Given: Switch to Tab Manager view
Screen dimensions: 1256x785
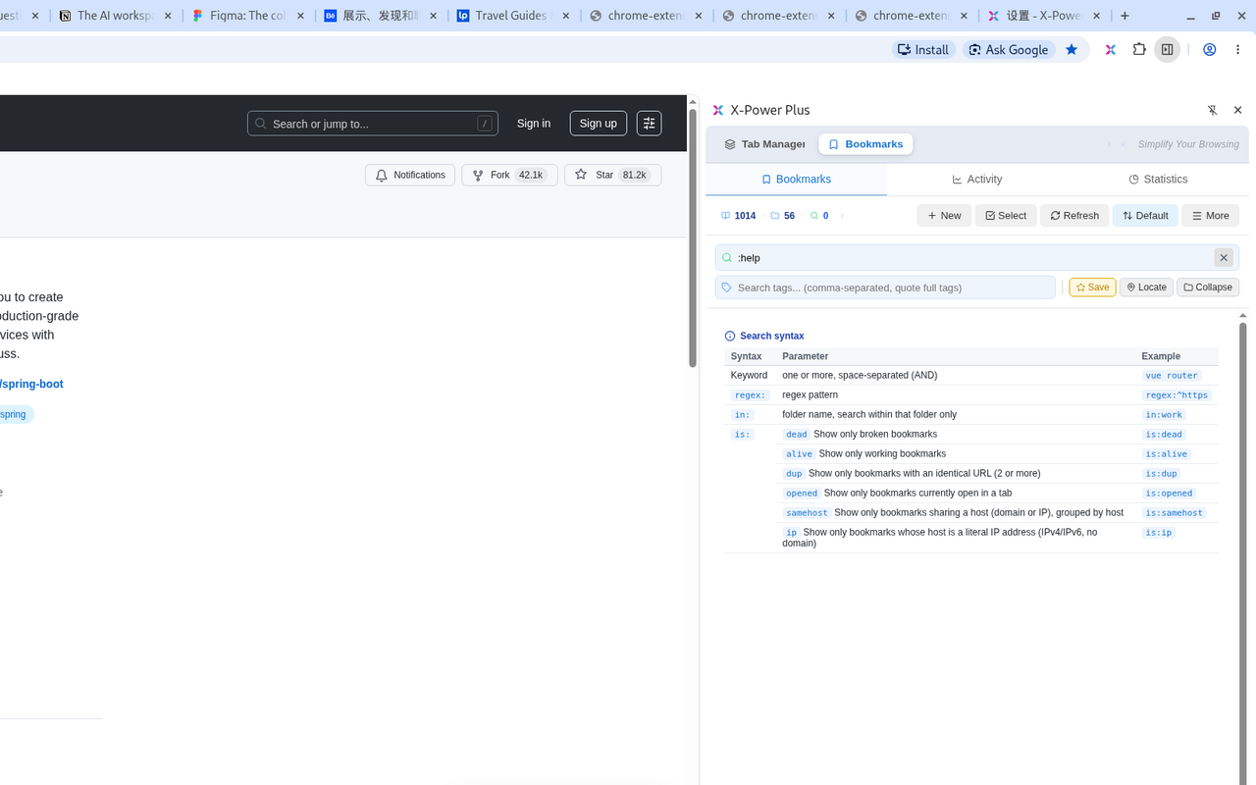Looking at the screenshot, I should pos(764,144).
